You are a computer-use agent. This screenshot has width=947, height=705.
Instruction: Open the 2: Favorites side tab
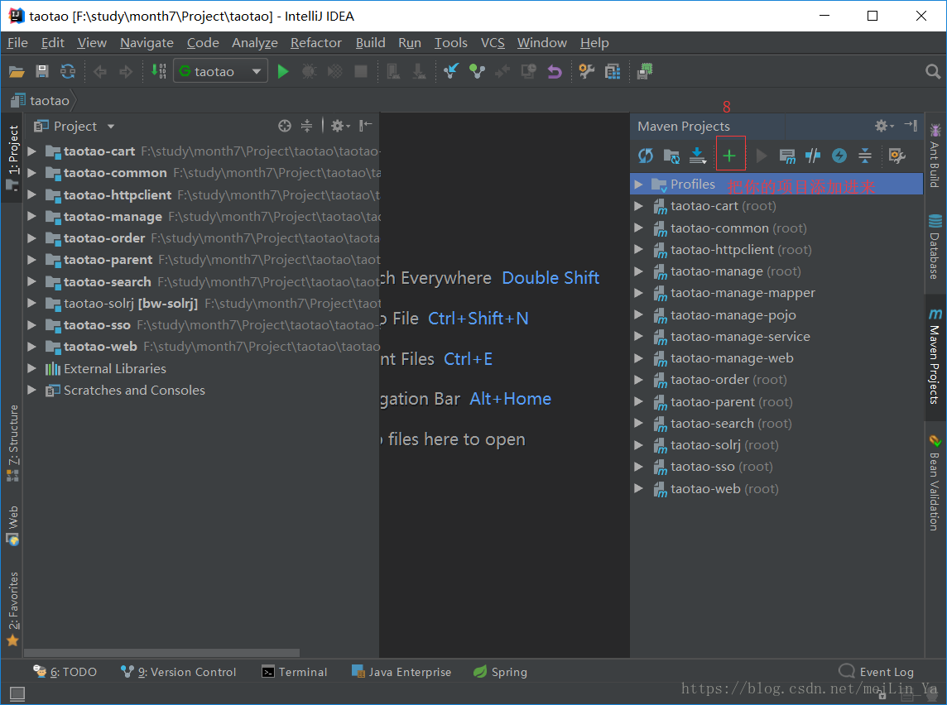coord(12,609)
